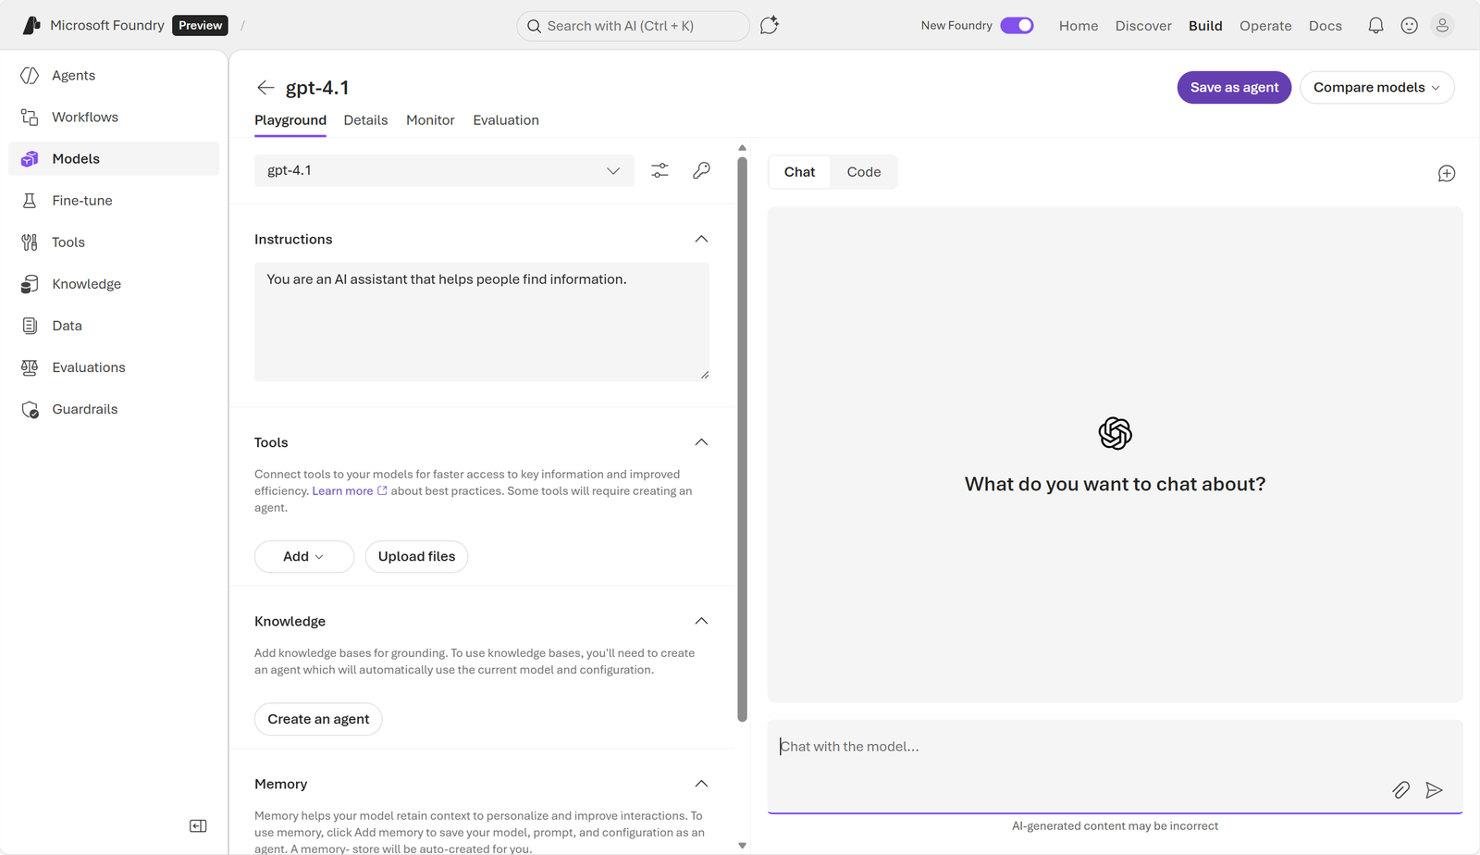Collapse the Tools section chevron

coord(701,442)
